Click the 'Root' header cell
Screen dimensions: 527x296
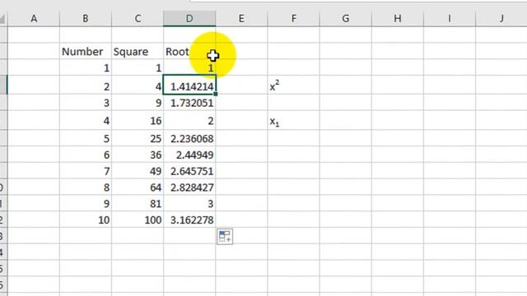tap(189, 51)
